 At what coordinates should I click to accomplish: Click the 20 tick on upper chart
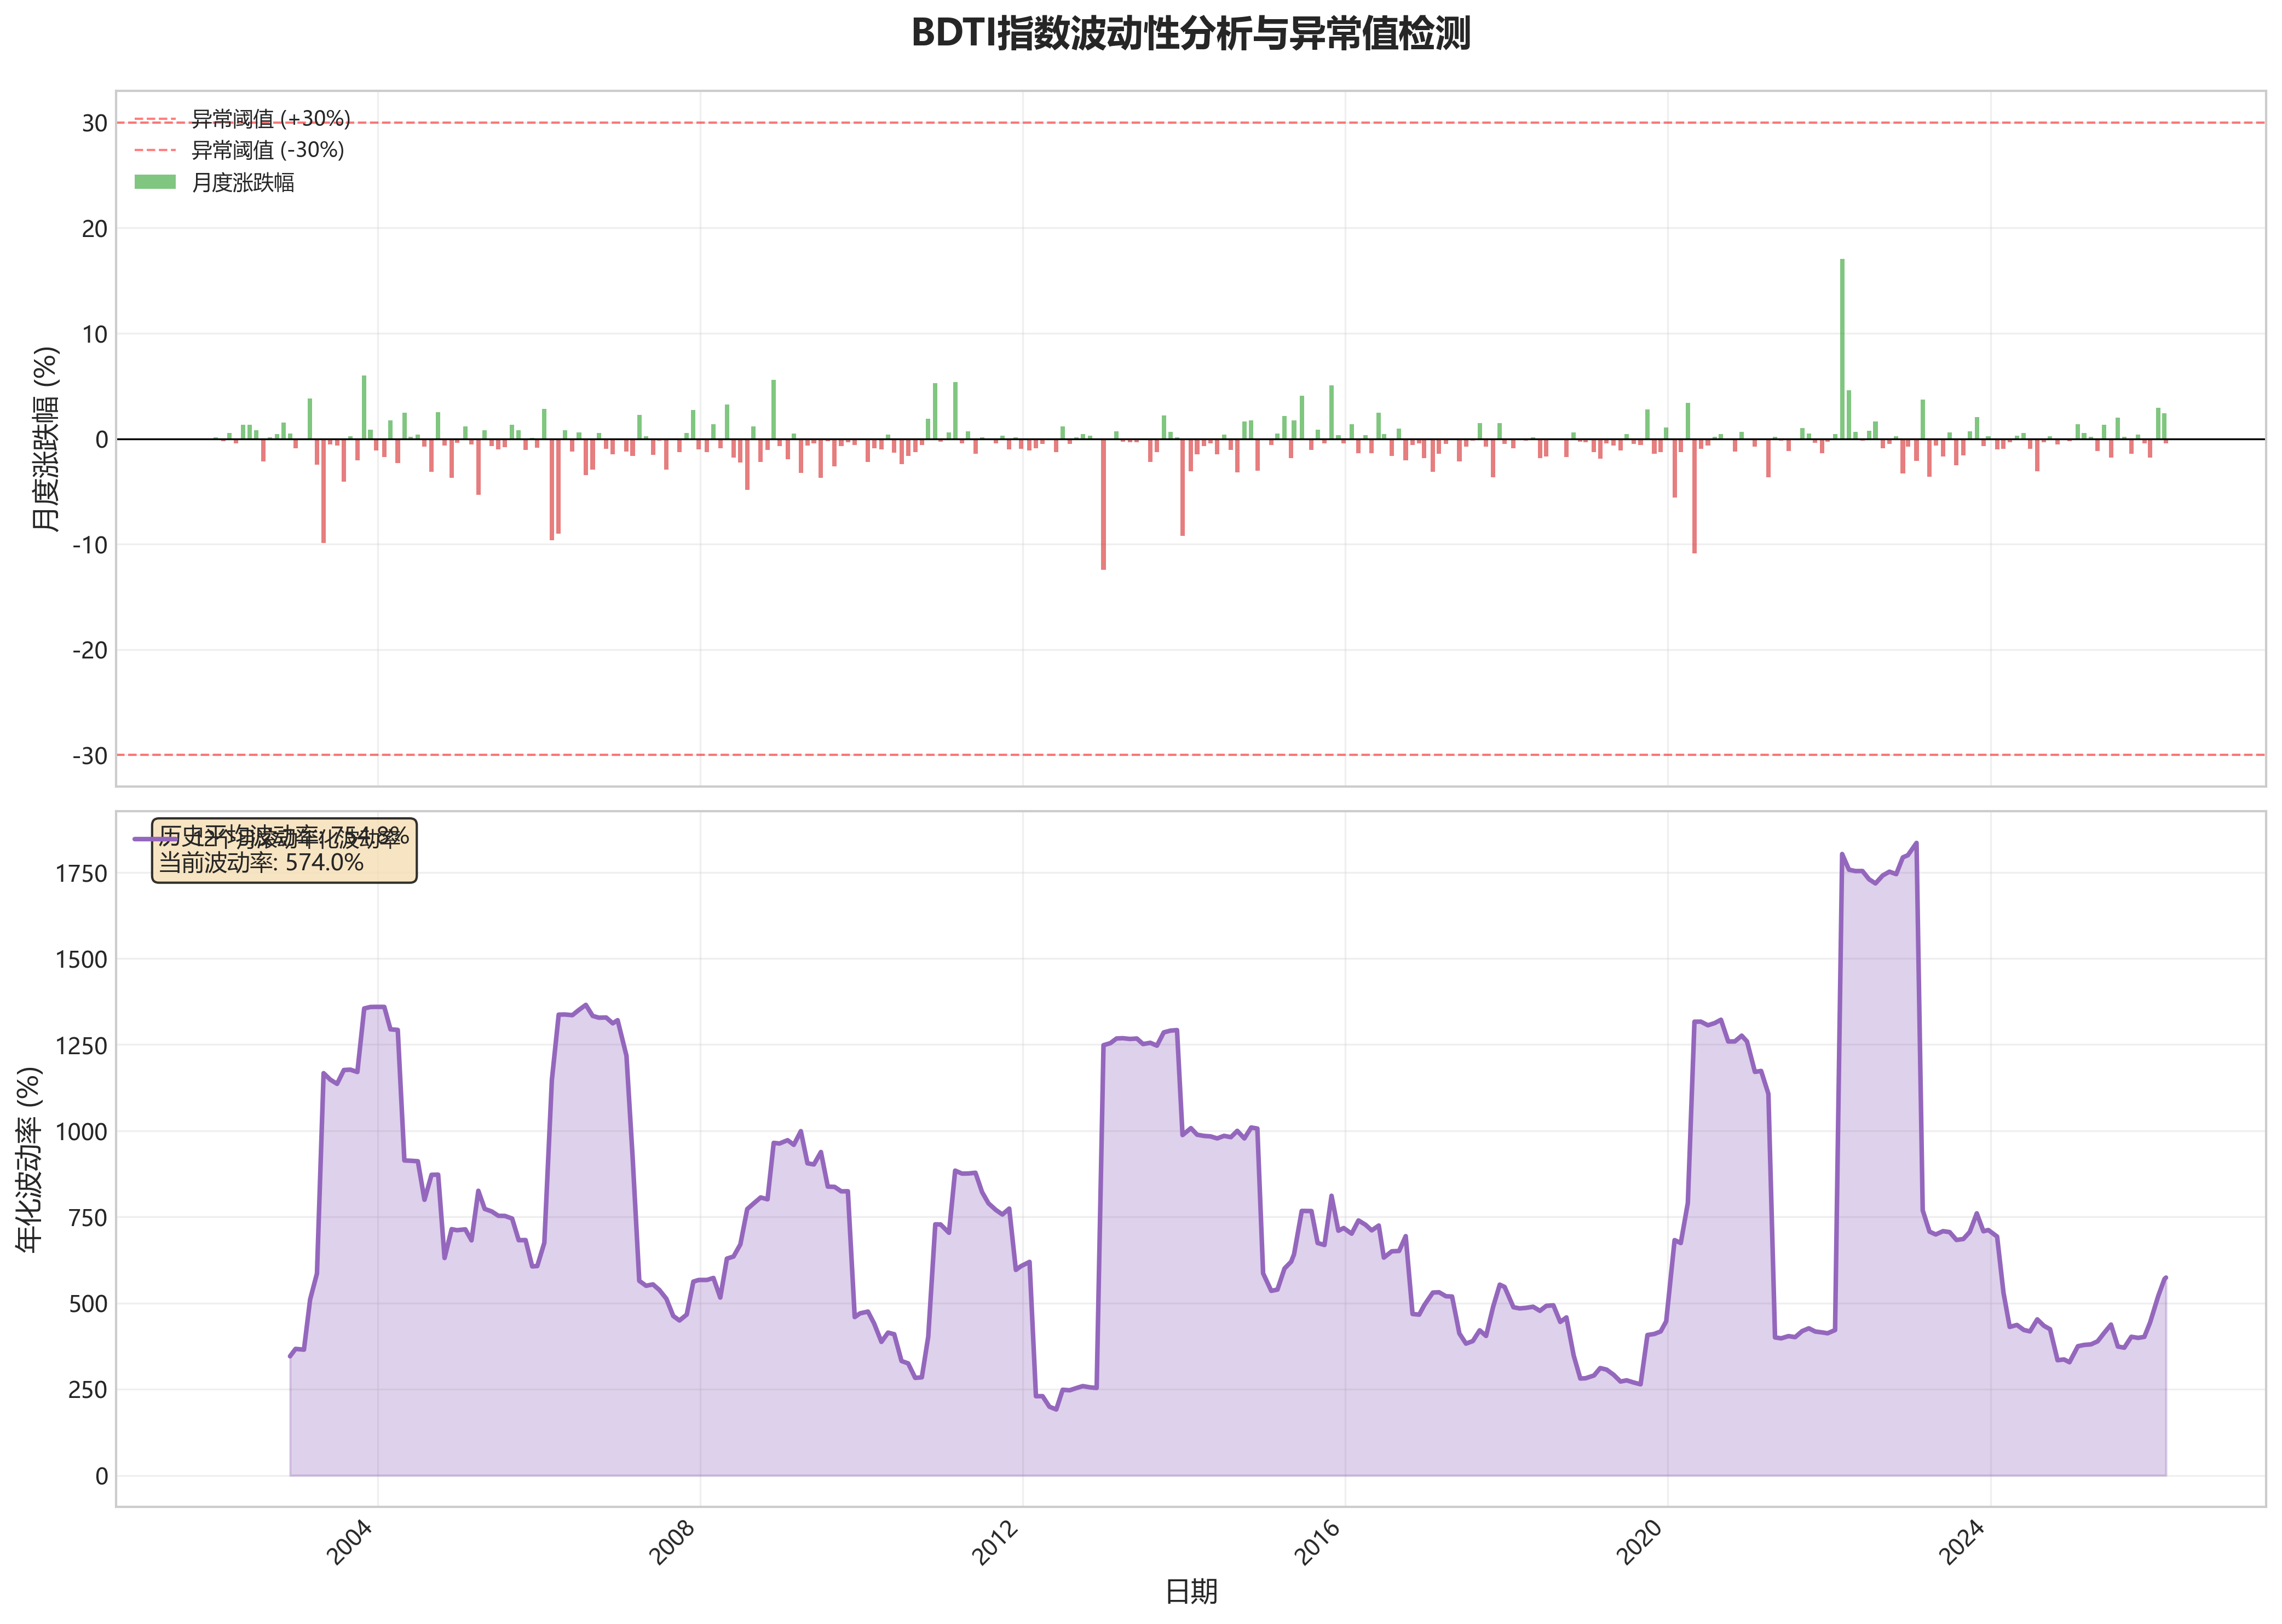point(94,229)
